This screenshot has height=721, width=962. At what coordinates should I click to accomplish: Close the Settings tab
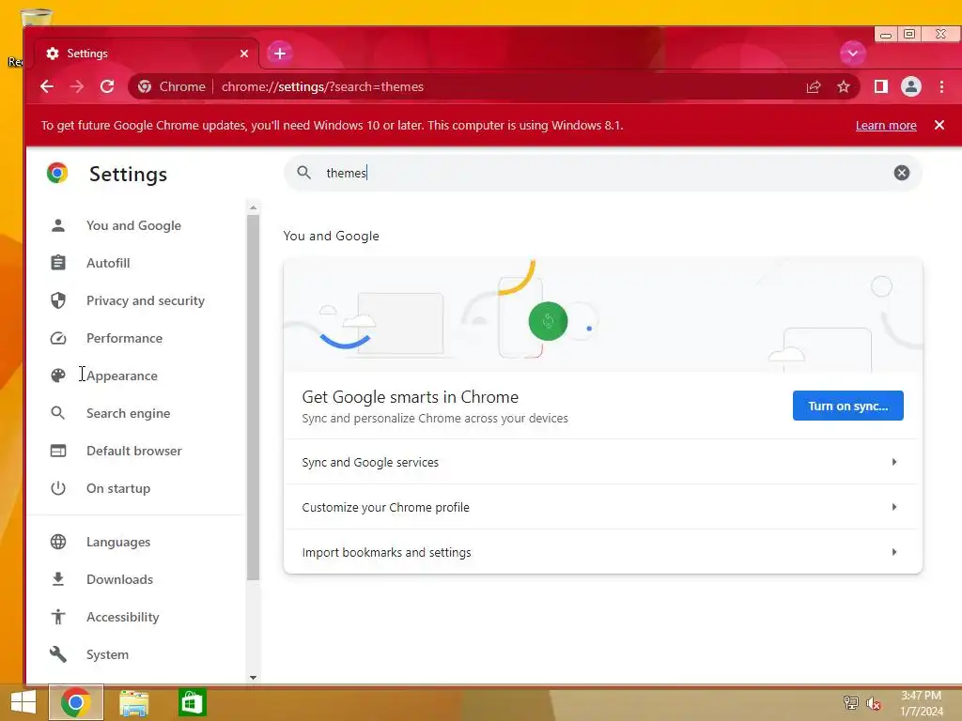(x=244, y=54)
